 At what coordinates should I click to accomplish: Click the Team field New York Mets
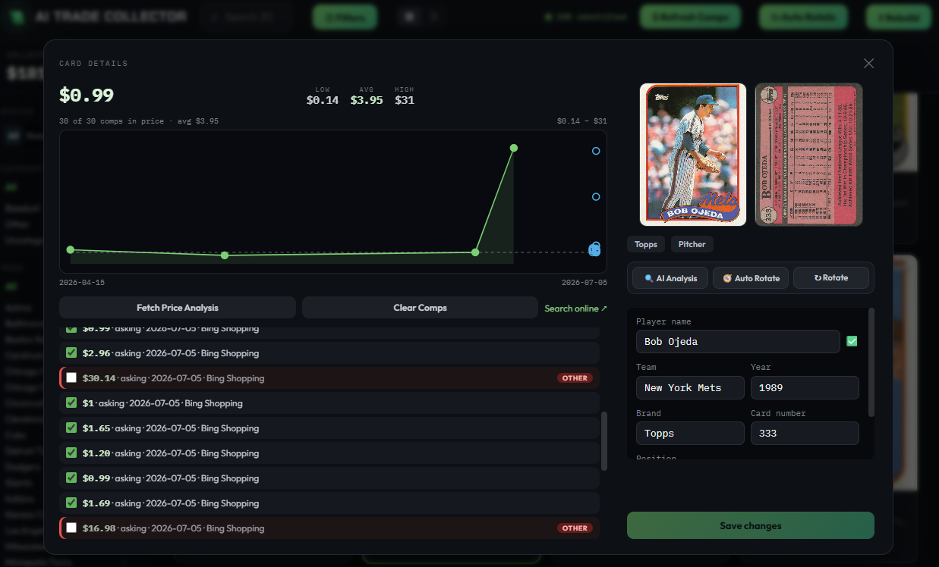[x=690, y=387]
